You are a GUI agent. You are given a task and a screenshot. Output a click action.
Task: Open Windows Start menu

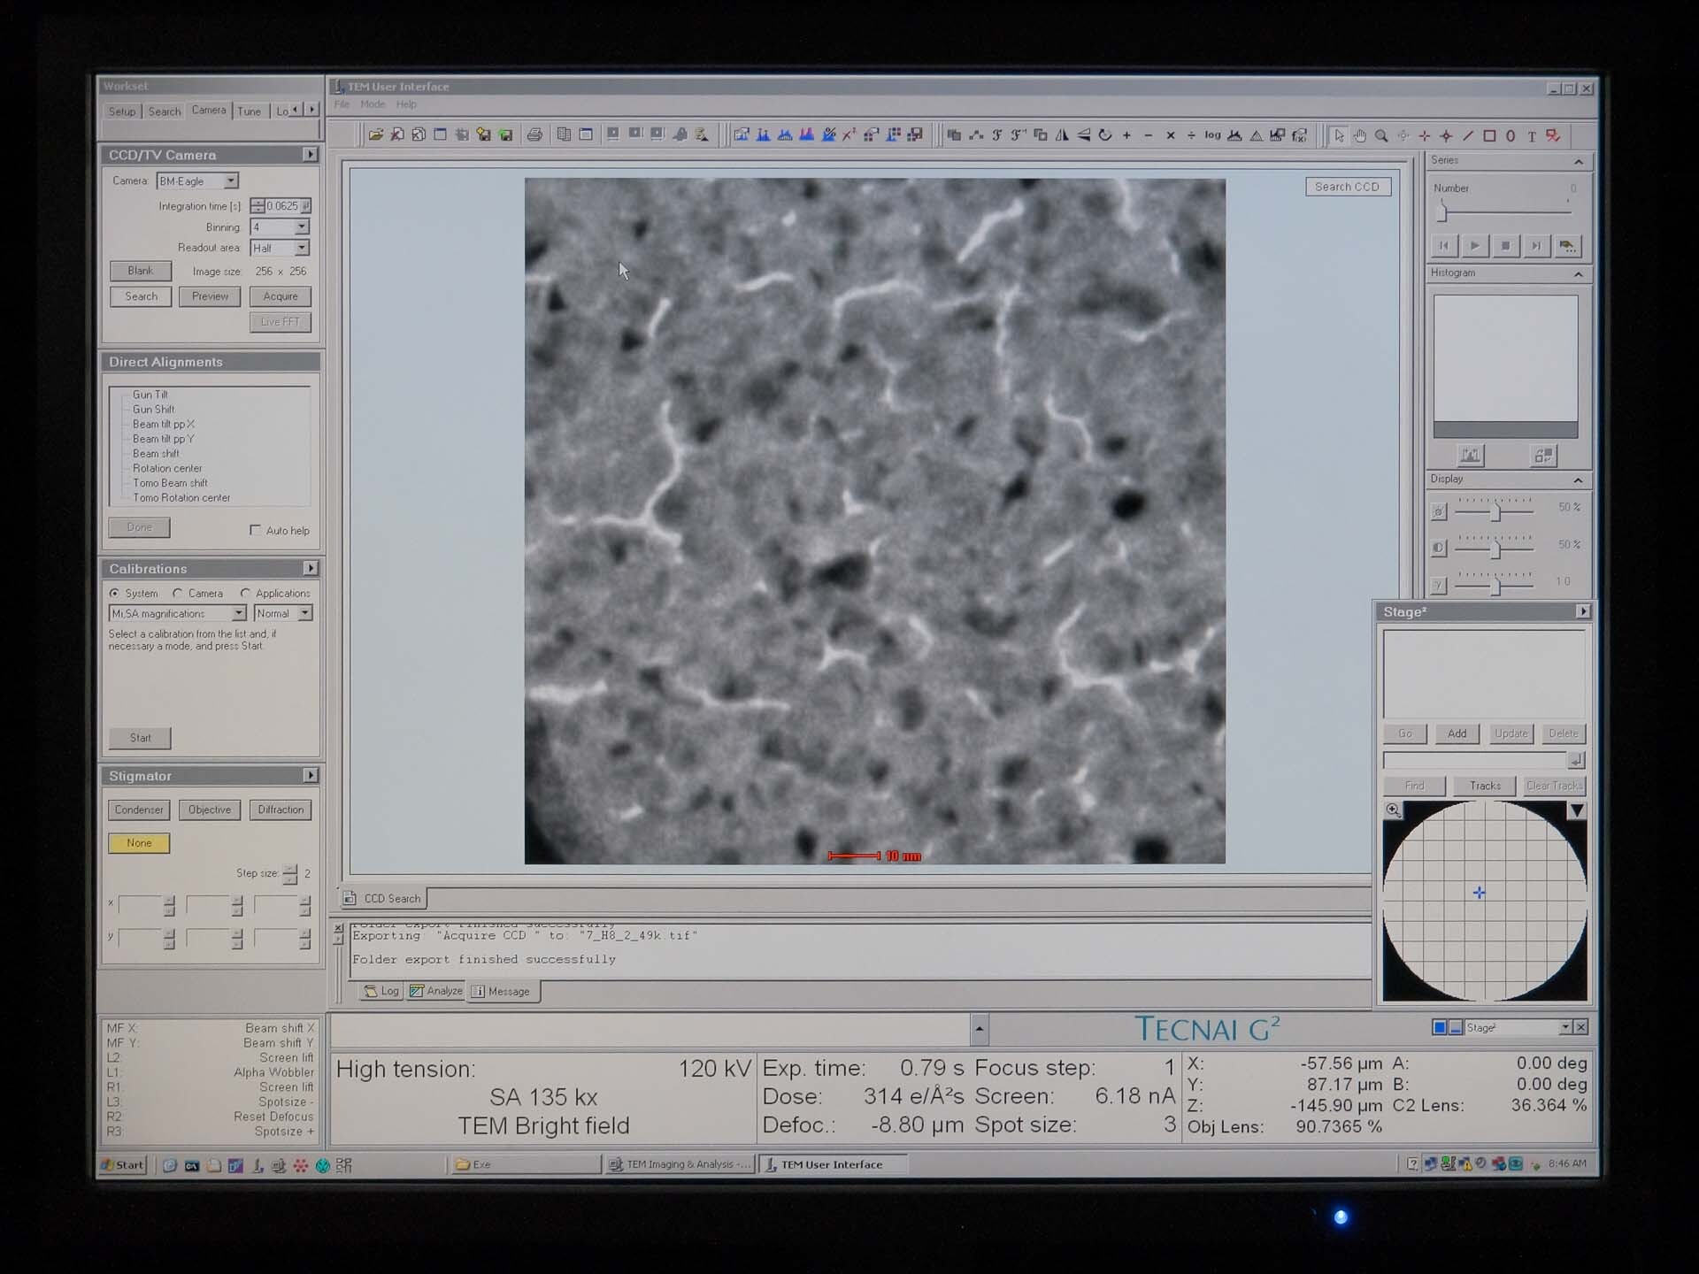(122, 1164)
